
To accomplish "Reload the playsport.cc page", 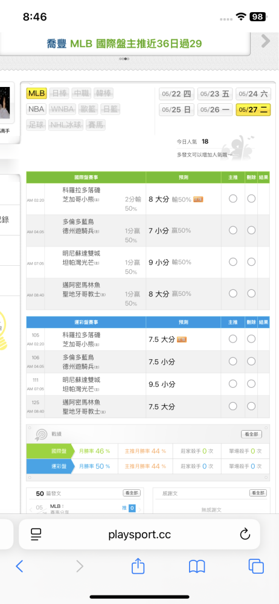I will (245, 534).
